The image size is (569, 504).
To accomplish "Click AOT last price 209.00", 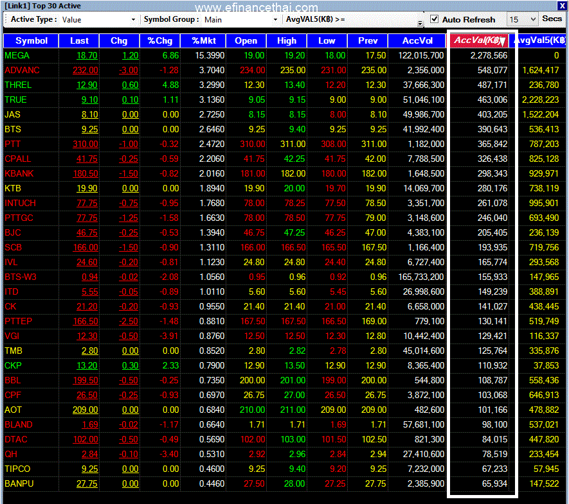I will [x=86, y=410].
